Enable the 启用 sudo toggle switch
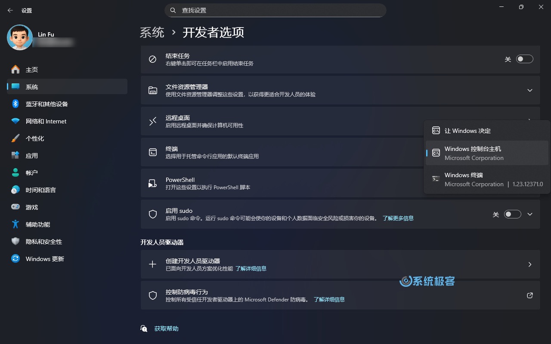 512,214
